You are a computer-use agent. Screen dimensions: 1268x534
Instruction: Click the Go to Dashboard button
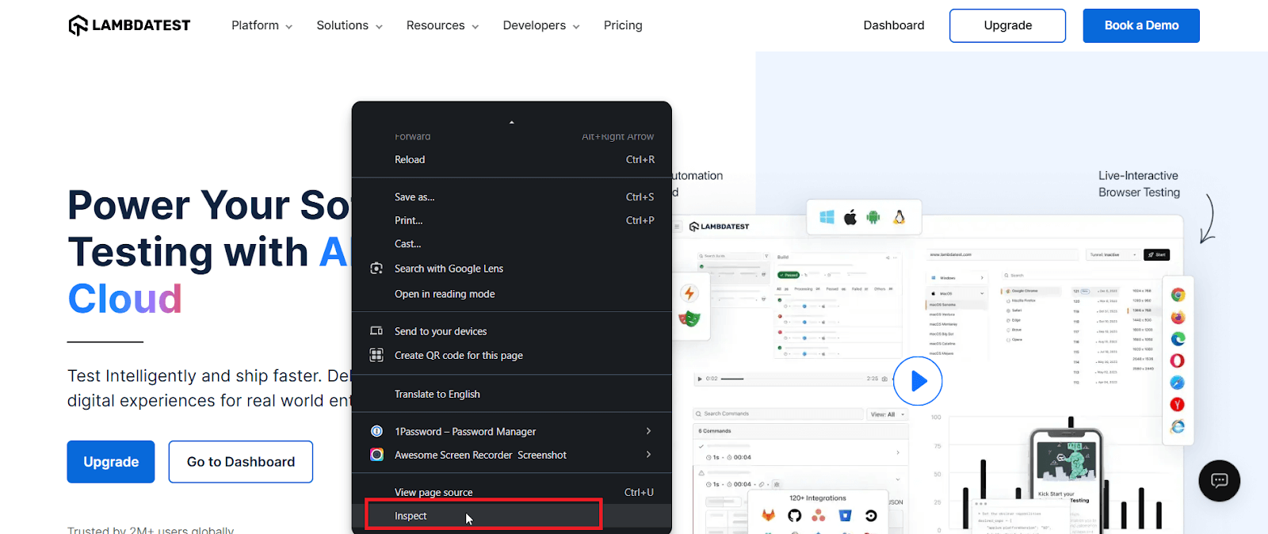pos(241,462)
